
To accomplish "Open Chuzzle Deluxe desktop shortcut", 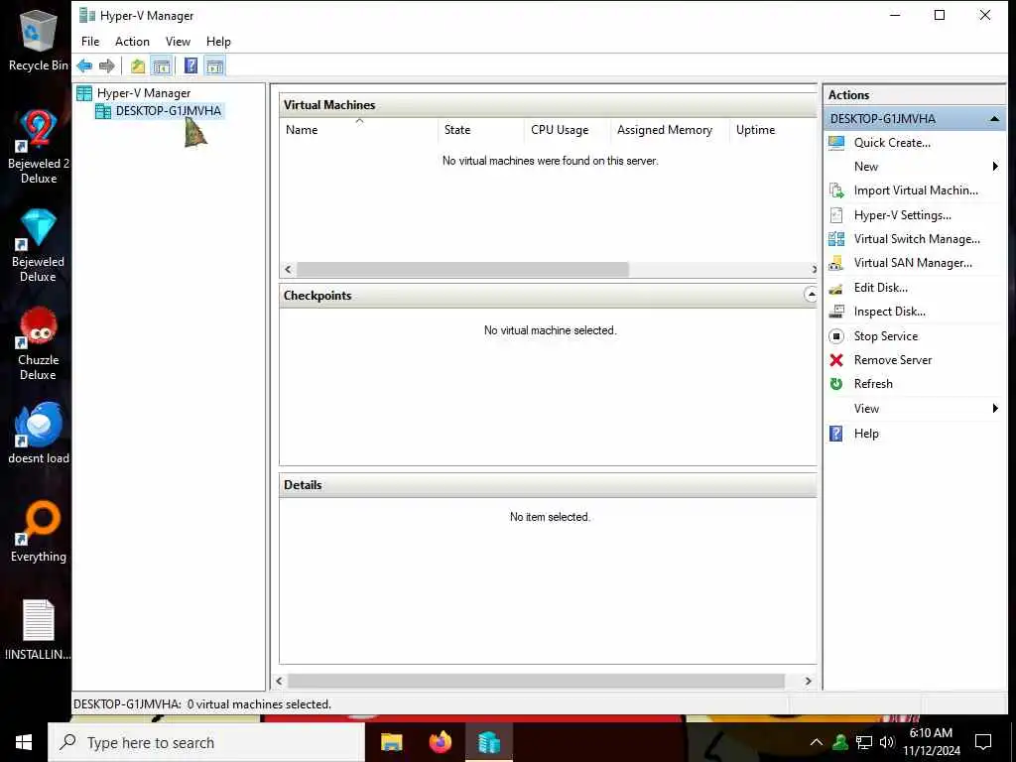I will tap(39, 344).
